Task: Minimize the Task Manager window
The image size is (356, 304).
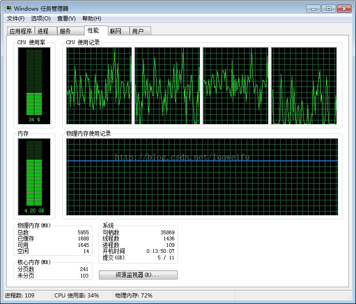Action: pyautogui.click(x=313, y=9)
